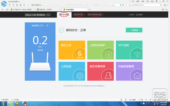Click the magnifier search icon
Viewport: 170px width, 106px height.
tap(161, 5)
